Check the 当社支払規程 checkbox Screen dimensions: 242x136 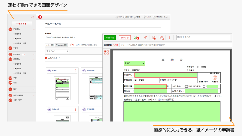click(186, 86)
